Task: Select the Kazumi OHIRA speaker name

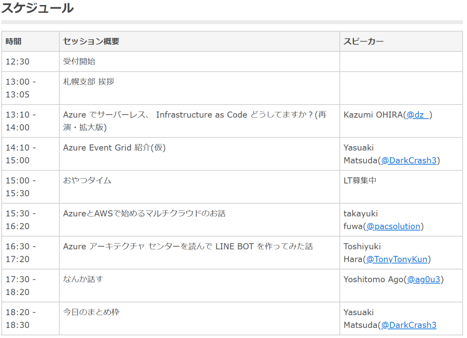Action: pyautogui.click(x=373, y=115)
